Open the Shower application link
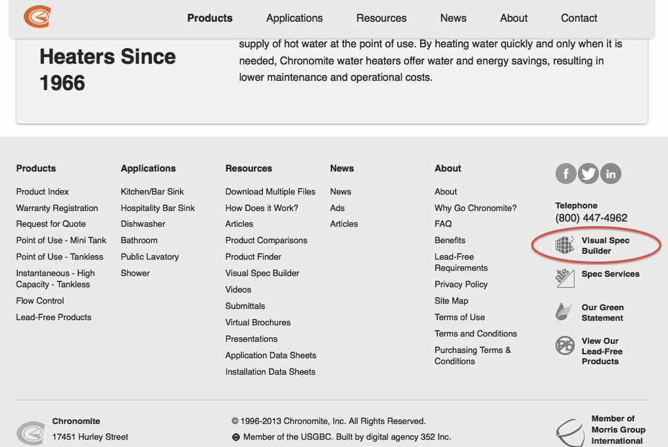 pos(135,273)
